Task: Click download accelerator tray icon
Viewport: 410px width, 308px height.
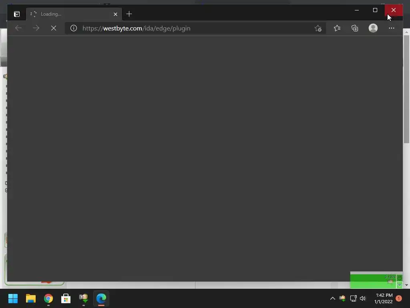Action: 342,298
